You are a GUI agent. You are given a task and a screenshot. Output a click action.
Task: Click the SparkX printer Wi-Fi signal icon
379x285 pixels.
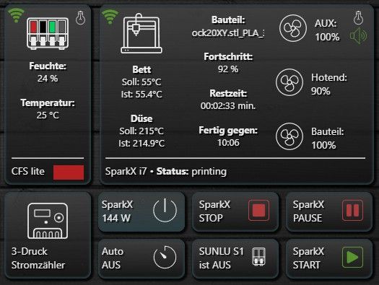(110, 17)
